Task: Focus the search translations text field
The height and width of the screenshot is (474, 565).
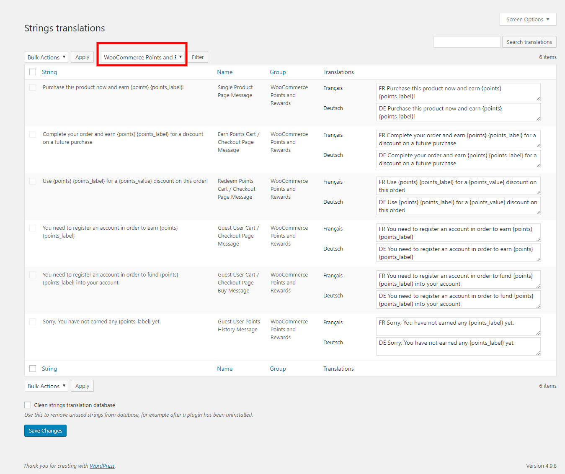Action: pos(467,42)
